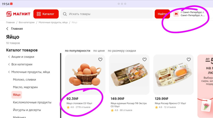This screenshot has width=213, height=118.
Task: Go back using the Главная chevron
Action: pos(7,29)
